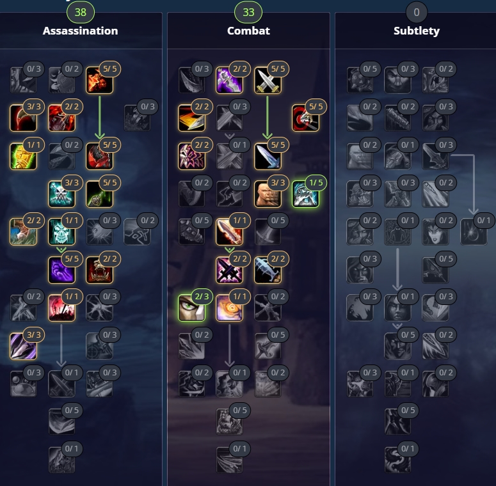496x486 pixels.
Task: Click the Combat points counter showing 33
Action: [248, 12]
